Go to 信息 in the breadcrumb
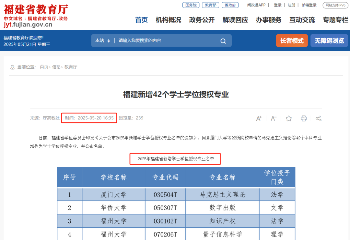This screenshot has width=350, height=240. (x=56, y=67)
